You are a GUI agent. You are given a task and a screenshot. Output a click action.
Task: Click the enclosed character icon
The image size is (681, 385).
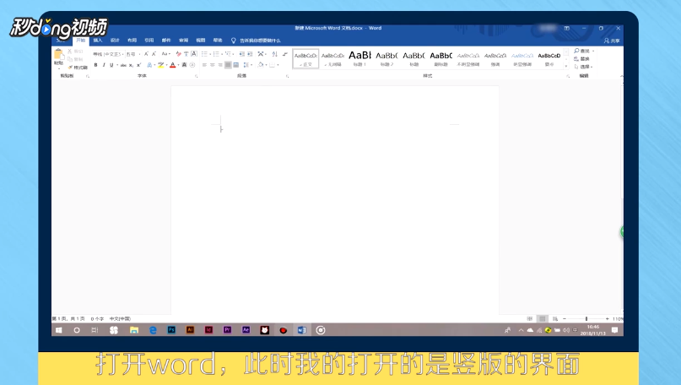192,65
